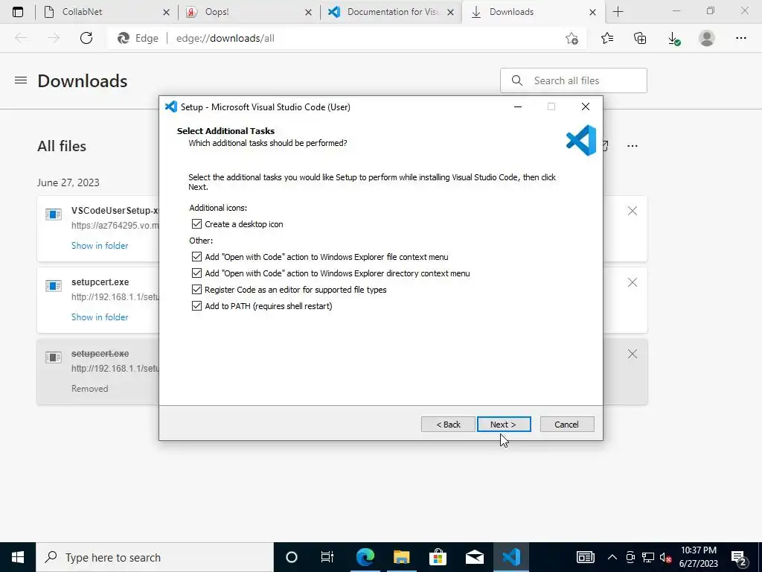This screenshot has height=572, width=762.
Task: Open Edge Collections
Action: tap(640, 38)
